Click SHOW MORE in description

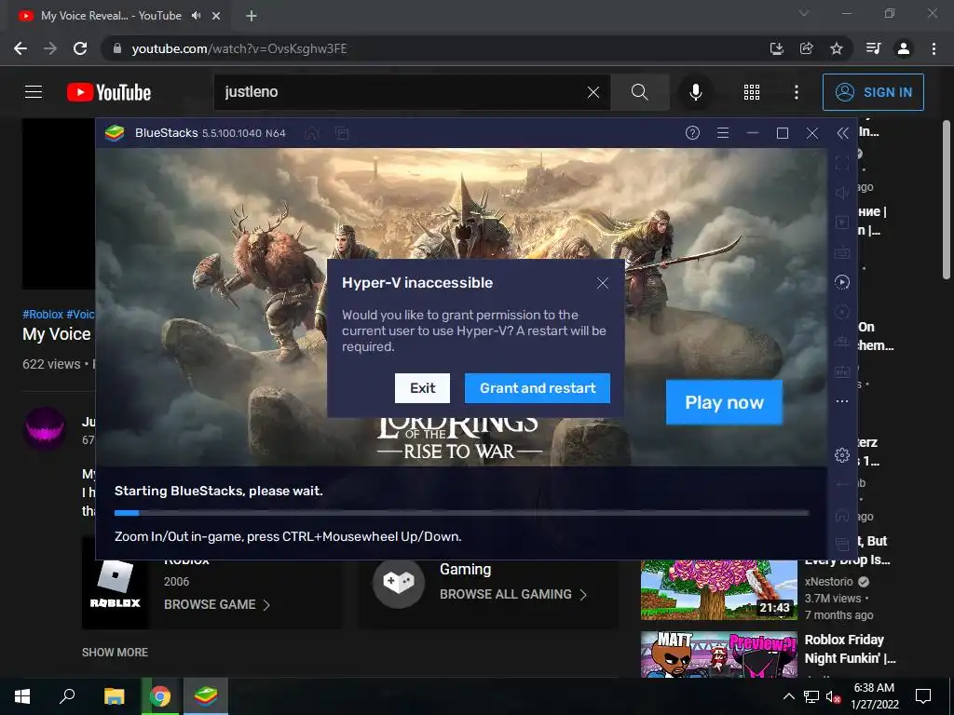coord(115,653)
